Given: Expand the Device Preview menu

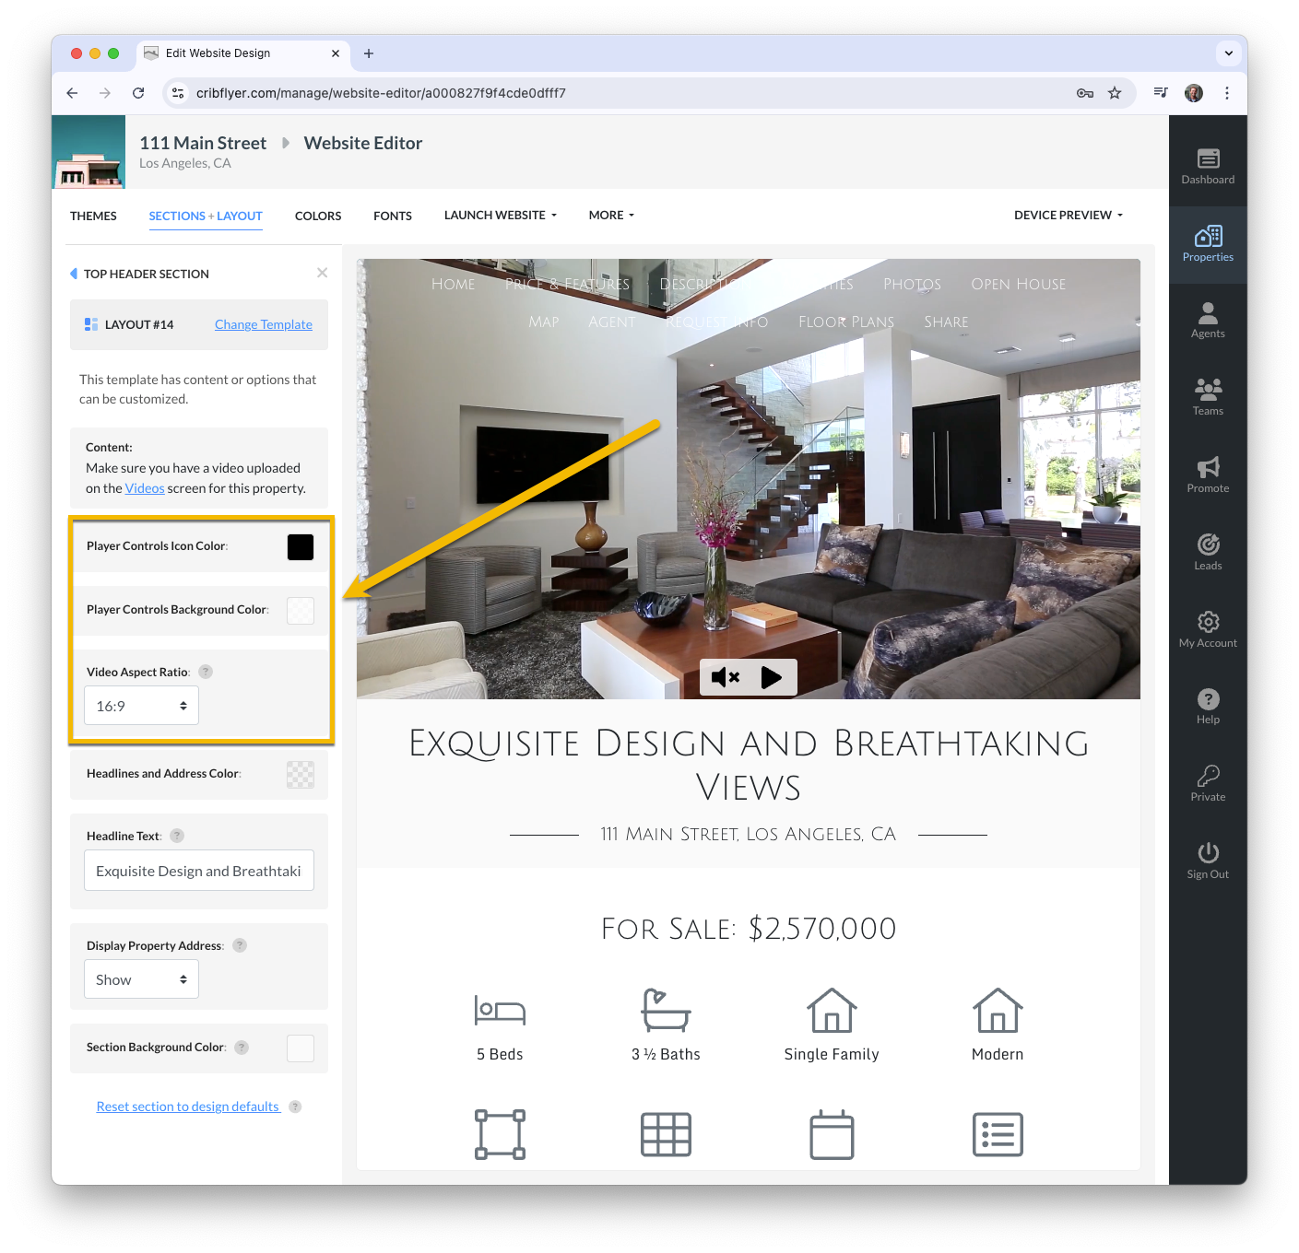Looking at the screenshot, I should click(1069, 216).
